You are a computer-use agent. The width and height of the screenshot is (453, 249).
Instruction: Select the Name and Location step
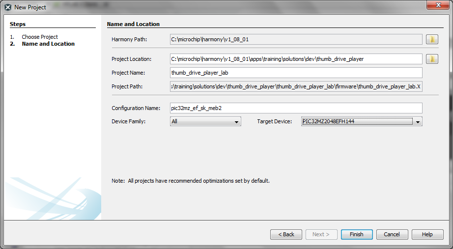[48, 44]
